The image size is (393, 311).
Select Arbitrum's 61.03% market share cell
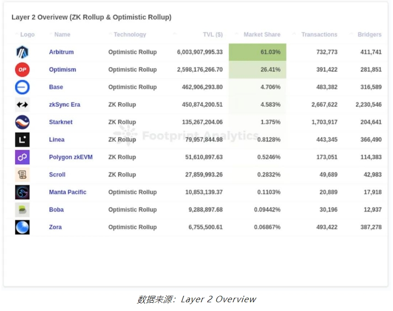(x=257, y=52)
